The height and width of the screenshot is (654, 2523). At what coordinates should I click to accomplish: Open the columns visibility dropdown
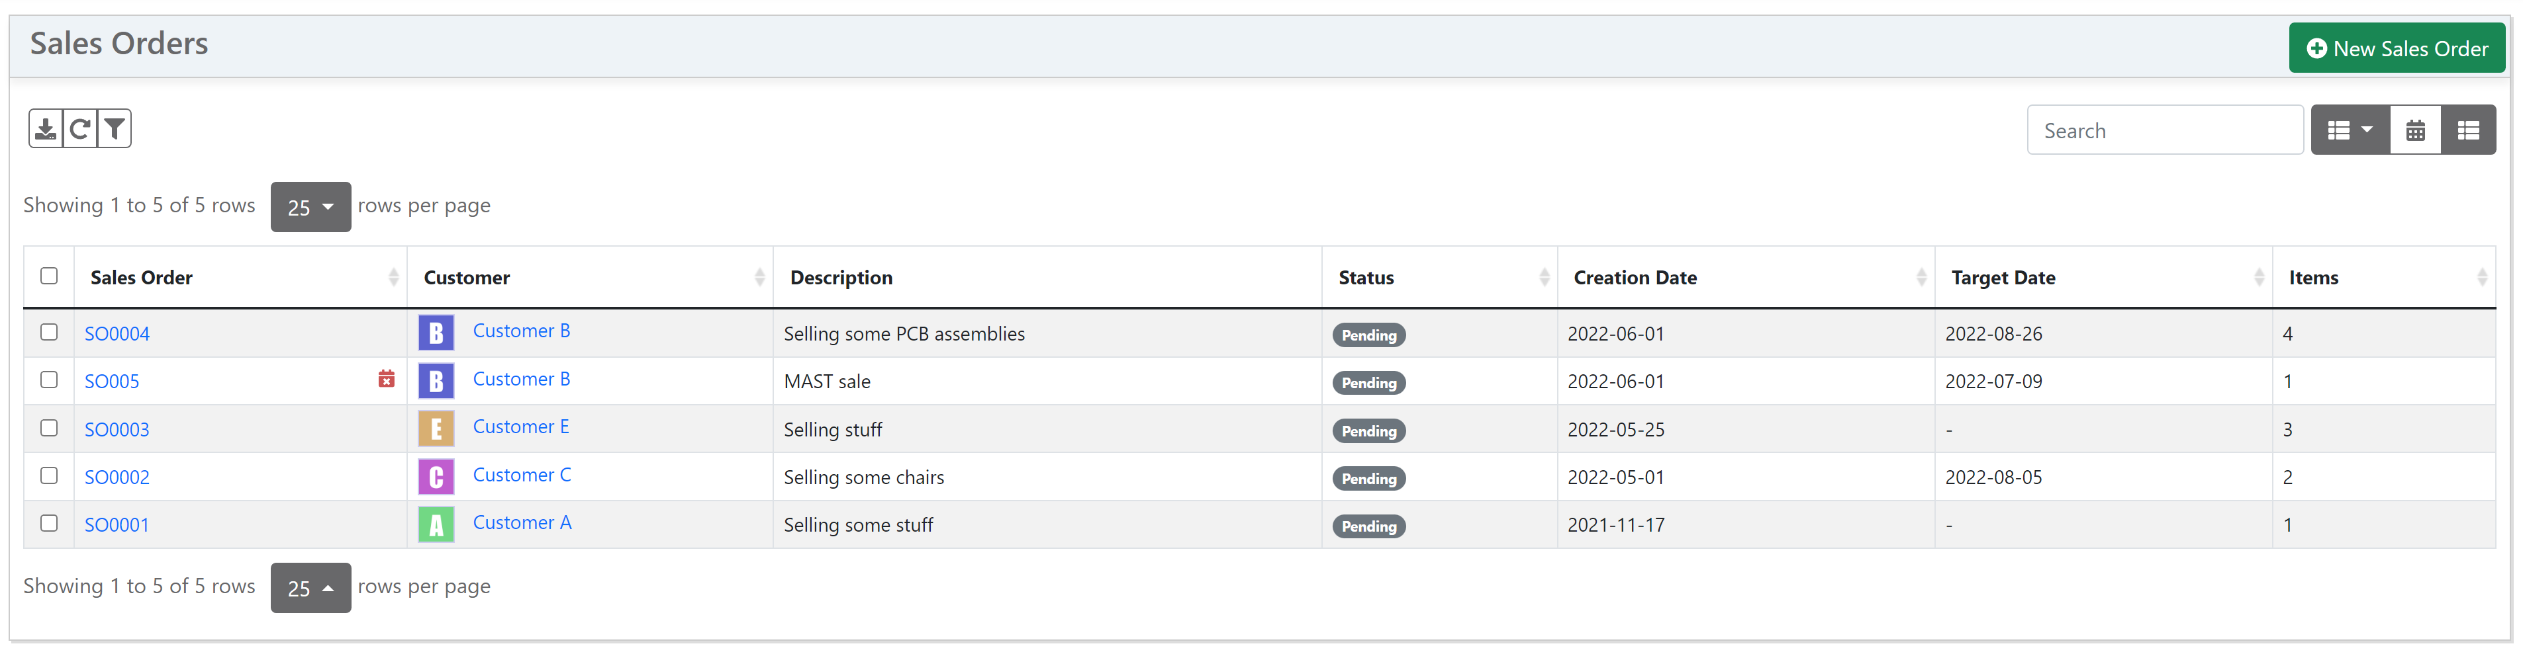[x=2349, y=130]
